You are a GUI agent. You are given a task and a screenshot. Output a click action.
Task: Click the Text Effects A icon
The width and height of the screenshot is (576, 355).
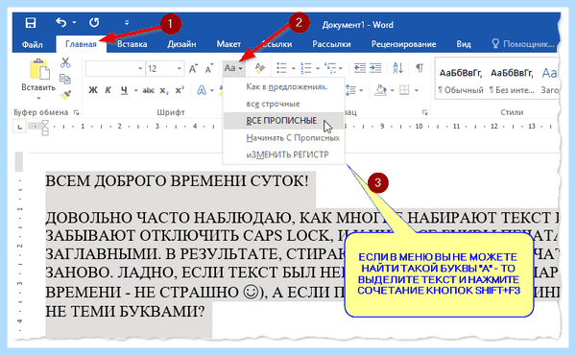pos(202,90)
